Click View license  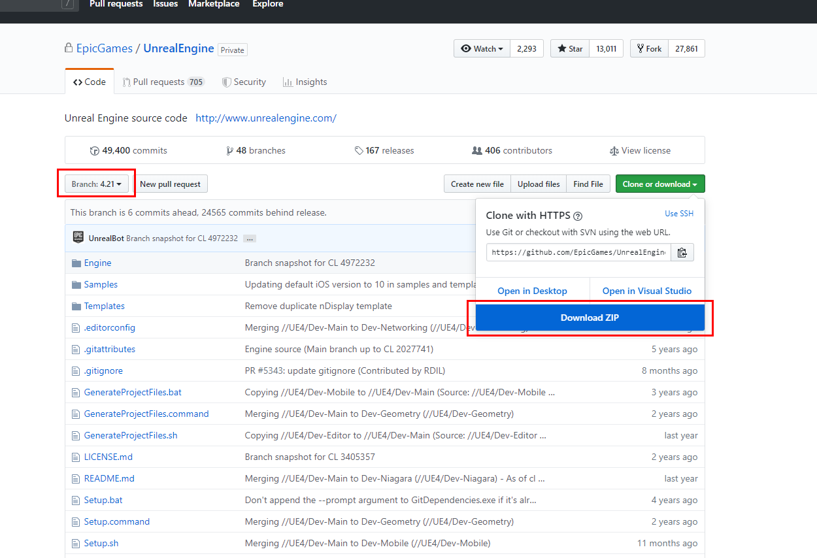640,150
